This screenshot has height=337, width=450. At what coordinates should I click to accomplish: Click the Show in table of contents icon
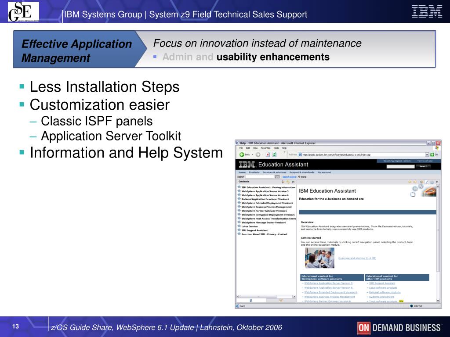tap(421, 182)
